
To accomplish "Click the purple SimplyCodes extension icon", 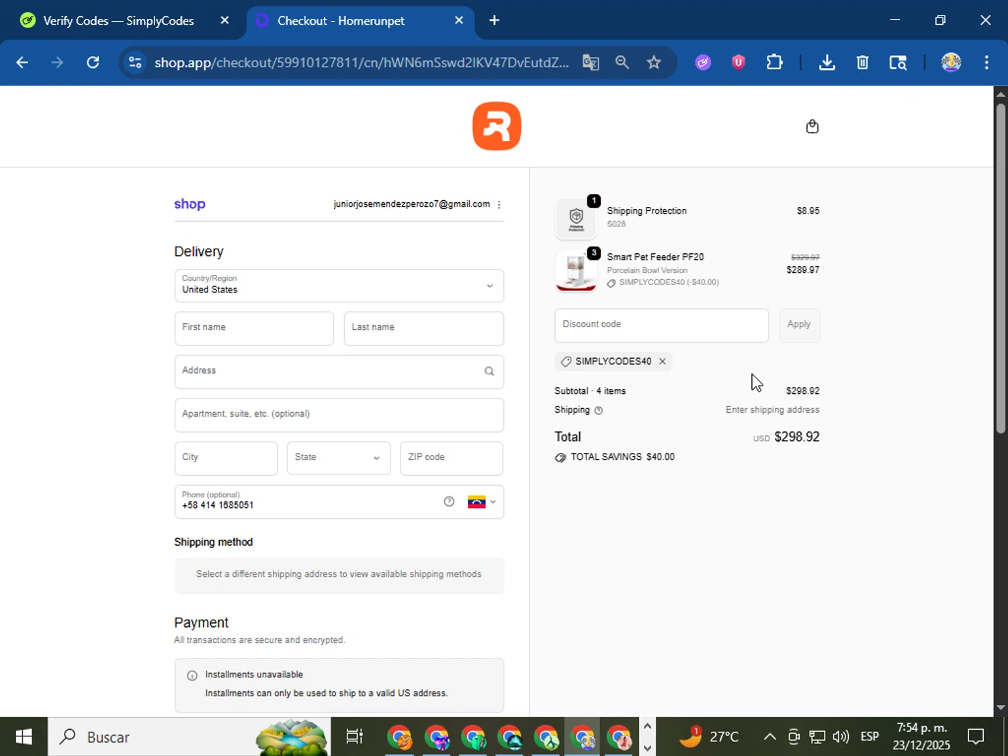I will pyautogui.click(x=703, y=62).
